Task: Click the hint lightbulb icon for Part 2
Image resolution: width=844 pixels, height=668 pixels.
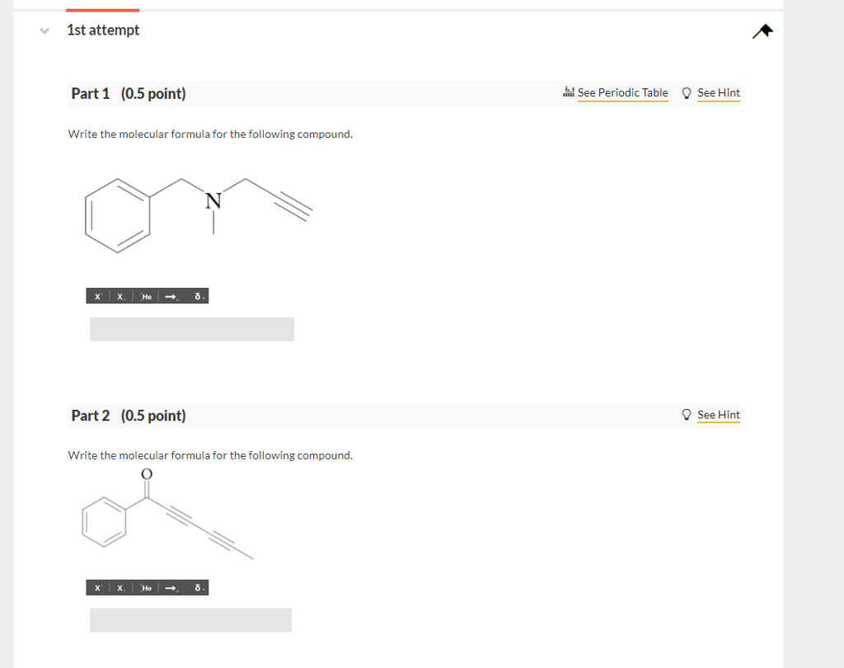Action: [x=687, y=414]
